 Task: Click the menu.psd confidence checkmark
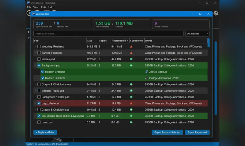pyautogui.click(x=131, y=122)
